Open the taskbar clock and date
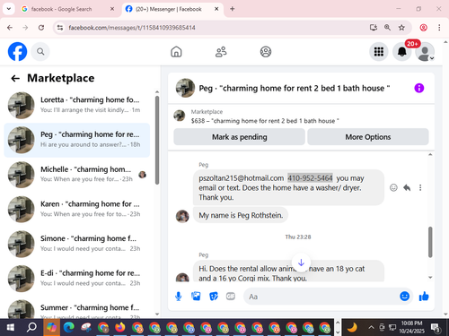The height and width of the screenshot is (336, 449). [x=411, y=327]
